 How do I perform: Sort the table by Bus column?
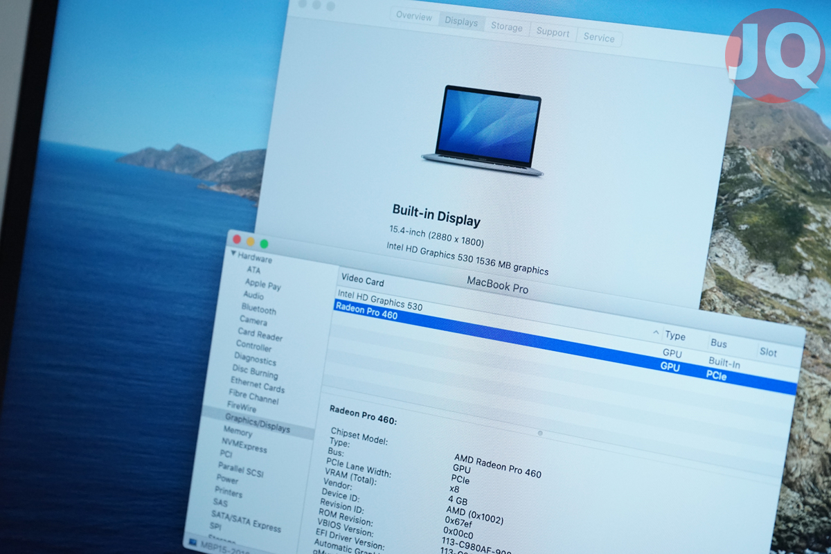coord(719,343)
